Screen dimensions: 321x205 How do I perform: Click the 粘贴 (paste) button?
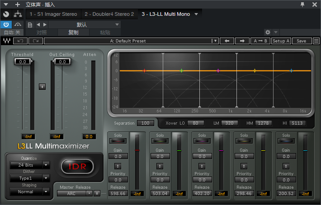(105, 33)
